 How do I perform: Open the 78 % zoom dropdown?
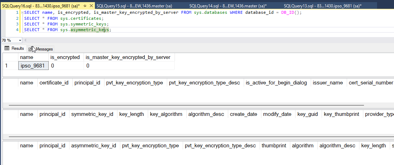(20, 40)
